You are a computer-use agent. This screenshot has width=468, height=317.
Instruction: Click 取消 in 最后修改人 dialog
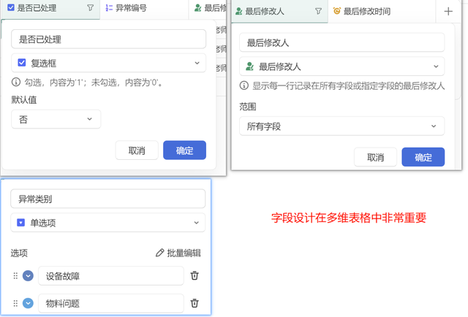(375, 157)
